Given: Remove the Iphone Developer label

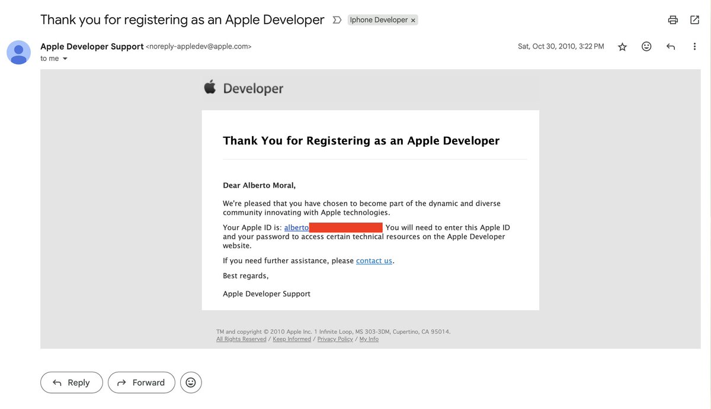Looking at the screenshot, I should click(x=414, y=20).
